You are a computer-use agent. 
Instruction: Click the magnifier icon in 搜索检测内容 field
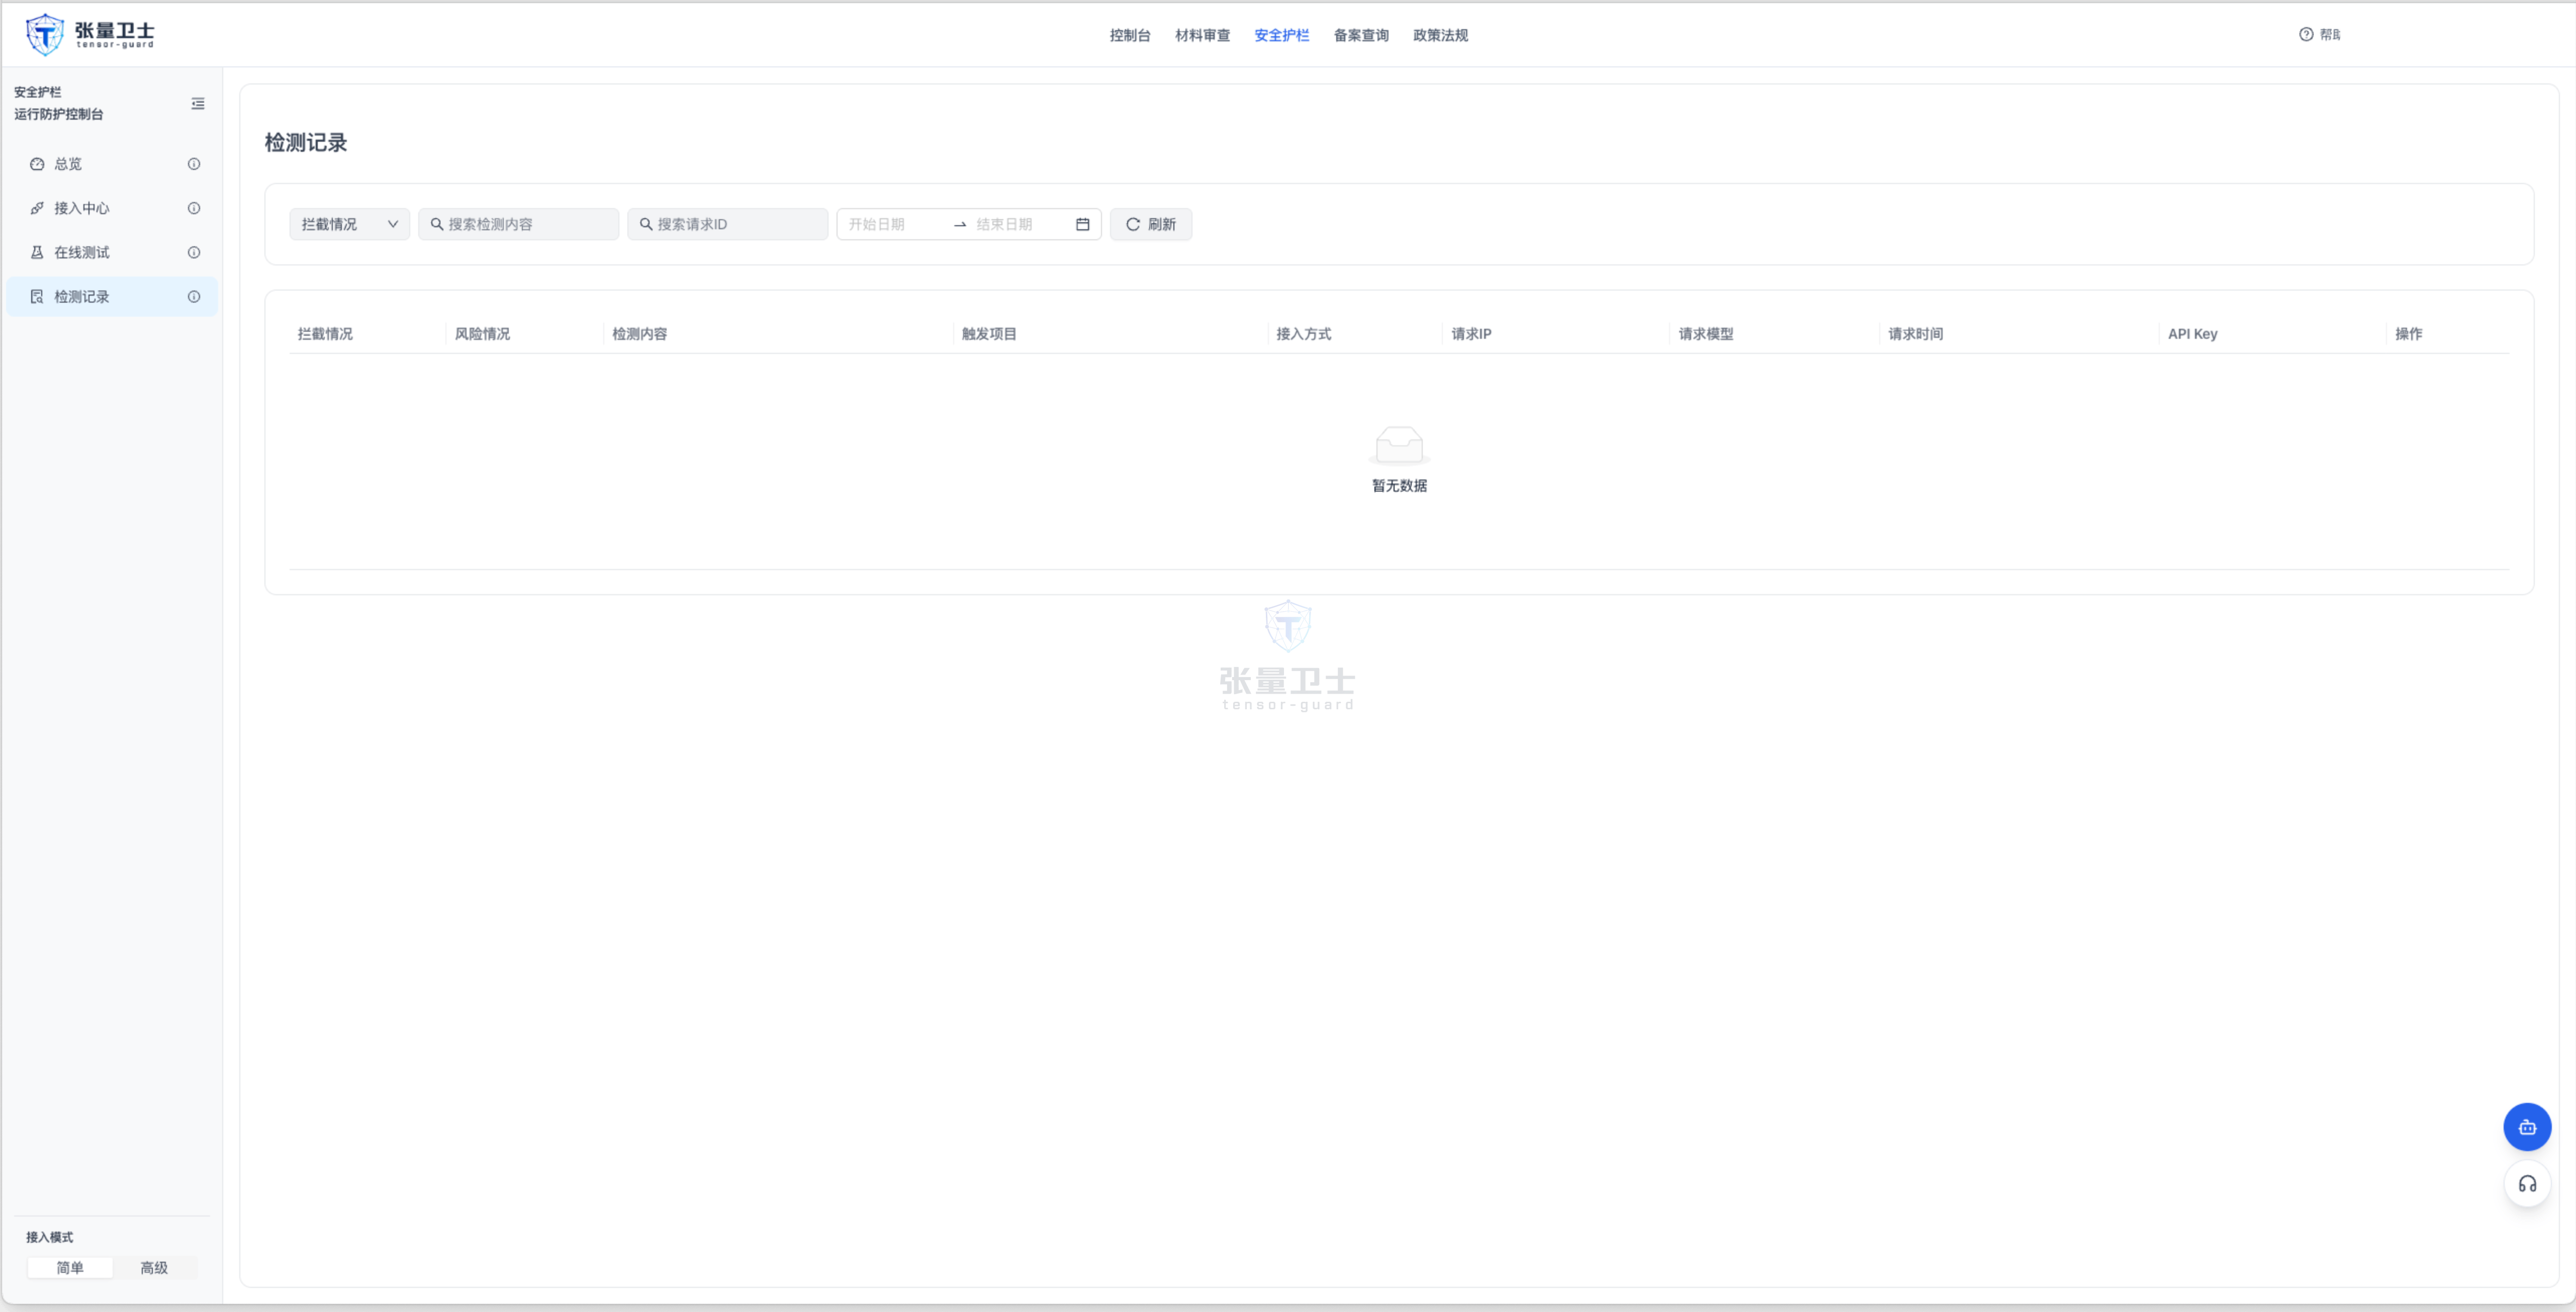coord(437,224)
